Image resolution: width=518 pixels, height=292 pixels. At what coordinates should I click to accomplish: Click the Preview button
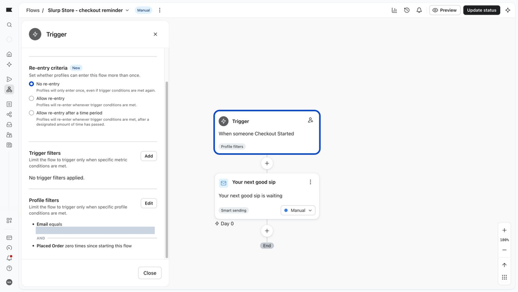click(x=445, y=10)
